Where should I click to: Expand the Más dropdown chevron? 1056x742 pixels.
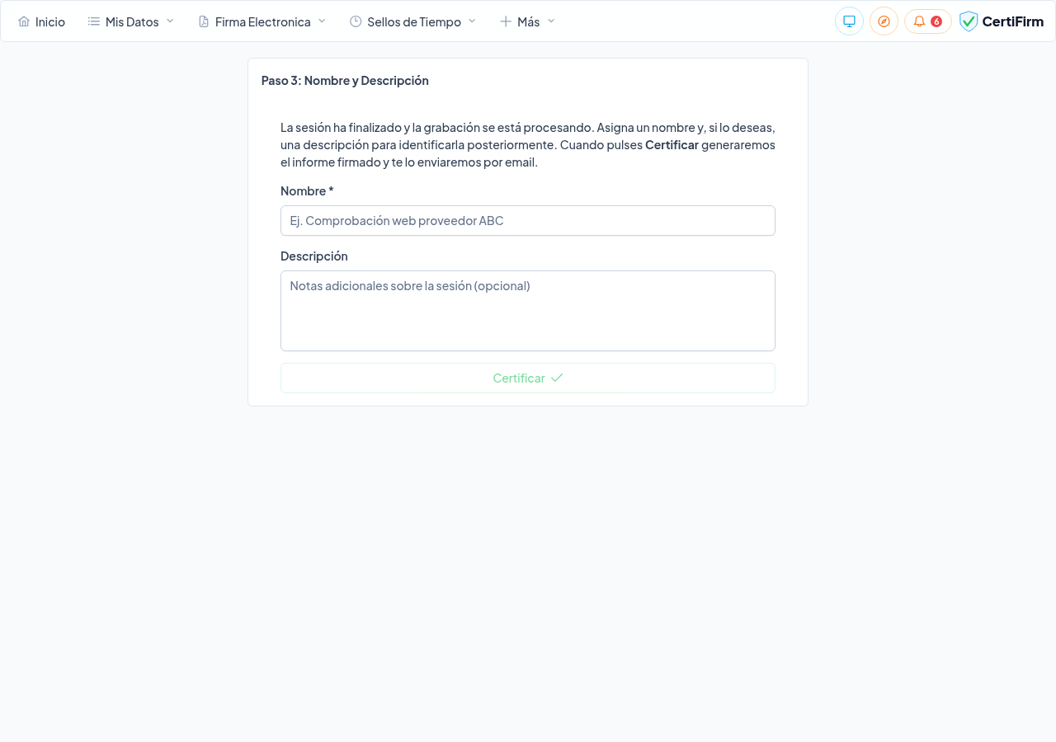[551, 21]
